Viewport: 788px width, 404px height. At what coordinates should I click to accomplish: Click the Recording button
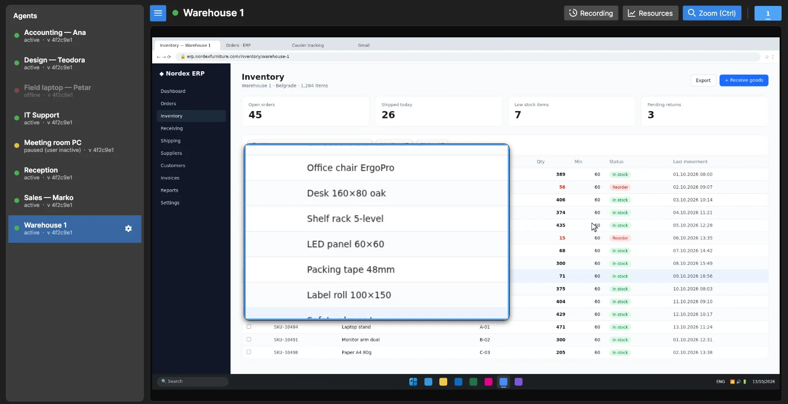point(591,13)
